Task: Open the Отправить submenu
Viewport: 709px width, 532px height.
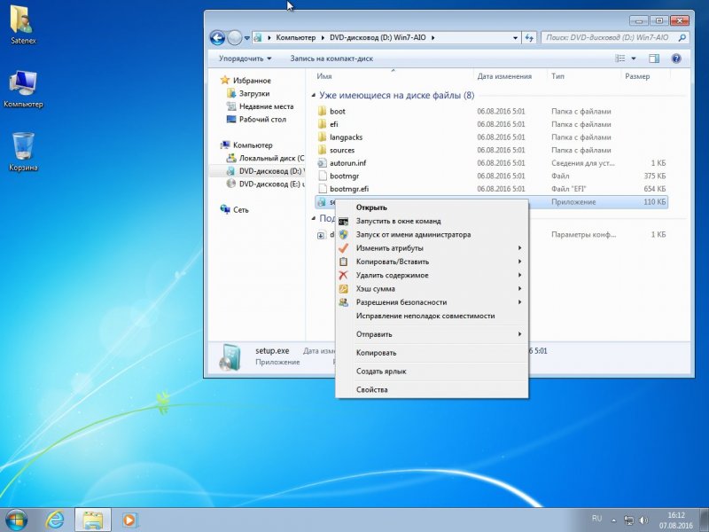Action: [432, 334]
